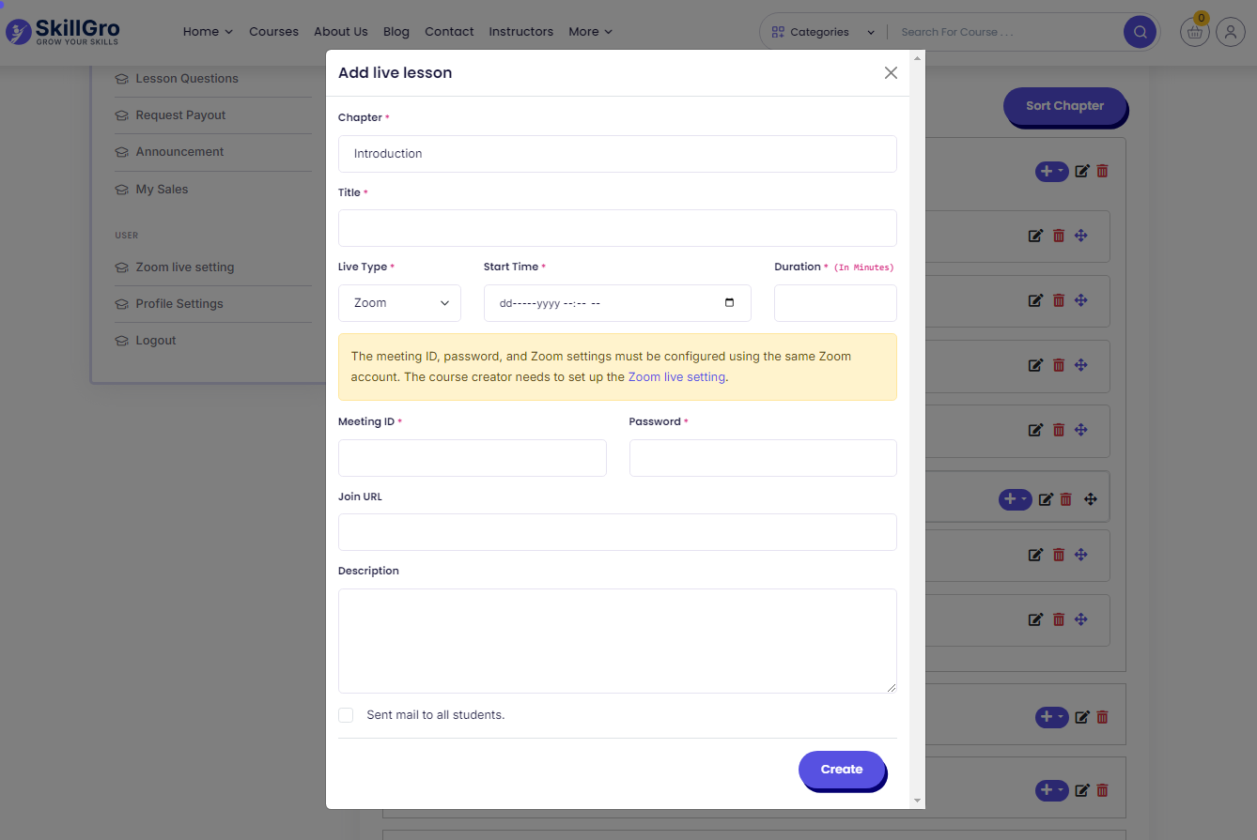Select Contact in the top navigation
Viewport: 1257px width, 840px height.
pos(449,32)
